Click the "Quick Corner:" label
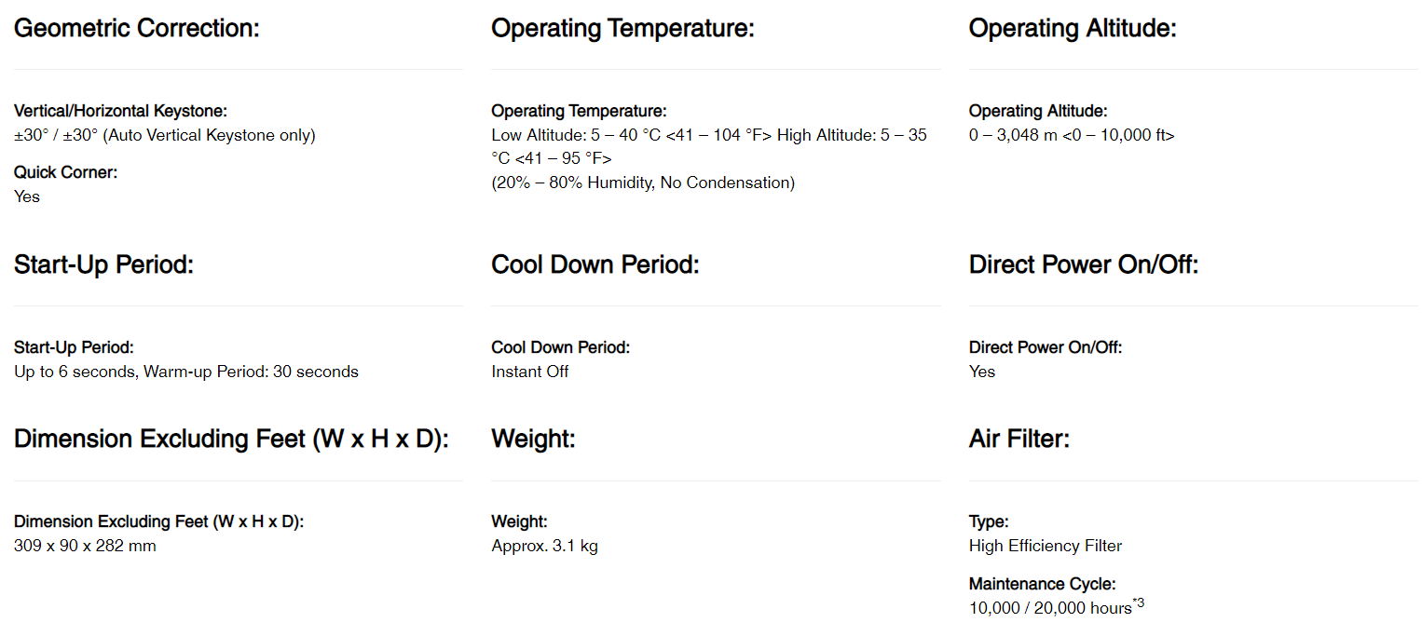Screen dimensions: 1422x636 pos(65,172)
